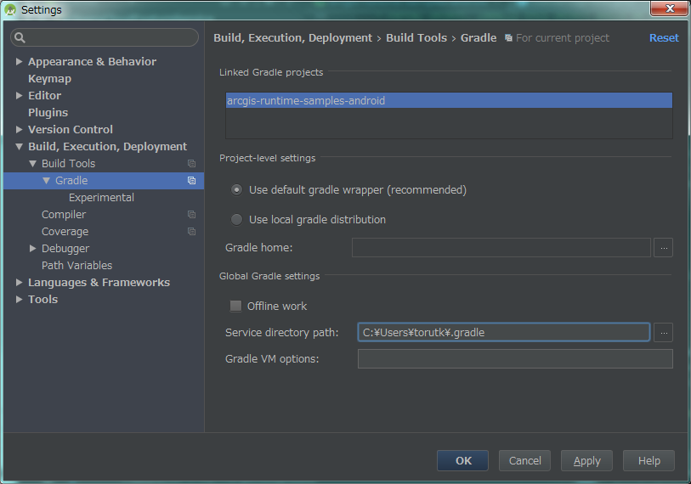This screenshot has height=484, width=691.
Task: Click project-level icon beside Gradle item
Action: (x=191, y=181)
